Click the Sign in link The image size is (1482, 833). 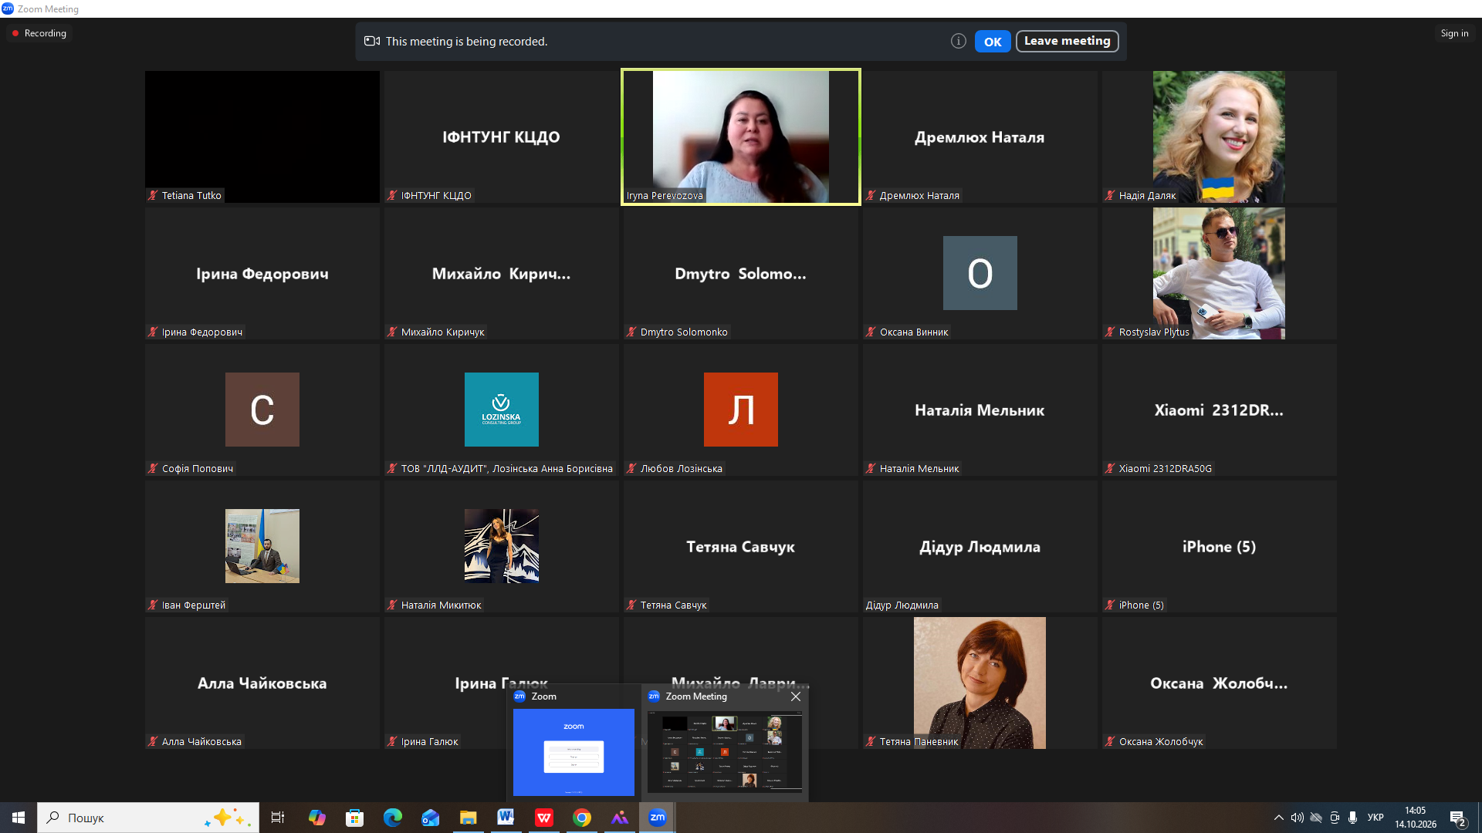click(1454, 33)
